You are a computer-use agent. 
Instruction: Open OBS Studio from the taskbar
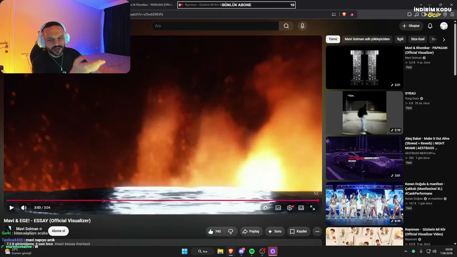click(262, 251)
